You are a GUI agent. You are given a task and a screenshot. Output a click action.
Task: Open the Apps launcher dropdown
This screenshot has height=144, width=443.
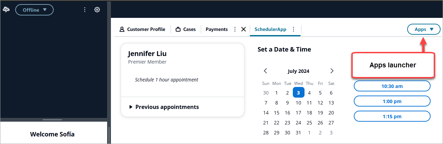coord(424,29)
